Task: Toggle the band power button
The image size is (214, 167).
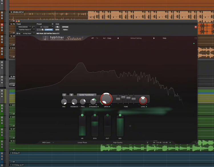Action: click(64, 95)
